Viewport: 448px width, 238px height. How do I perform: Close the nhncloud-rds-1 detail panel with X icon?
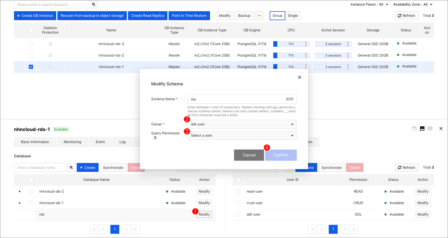pos(441,128)
